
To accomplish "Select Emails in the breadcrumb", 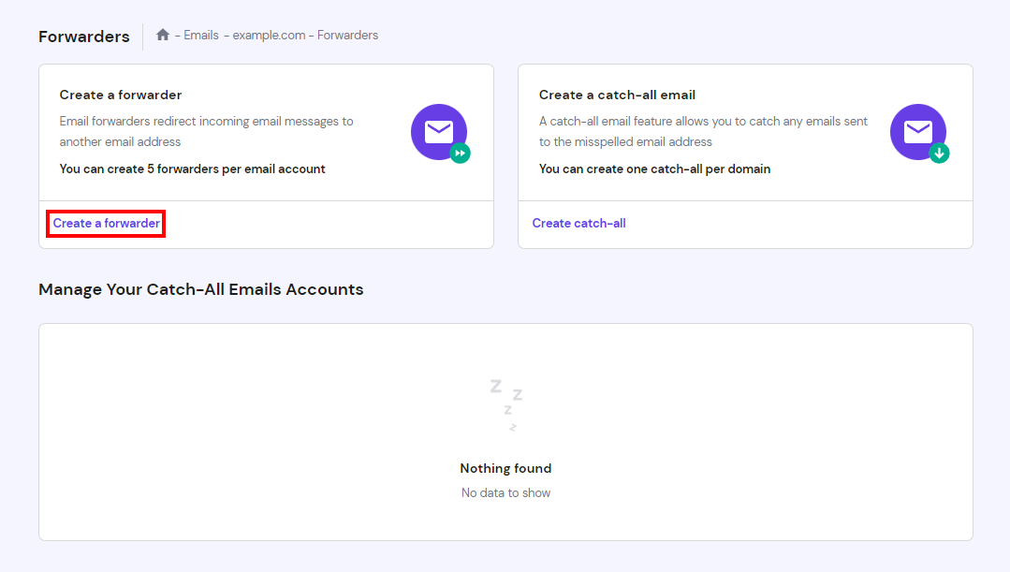I will tap(201, 35).
